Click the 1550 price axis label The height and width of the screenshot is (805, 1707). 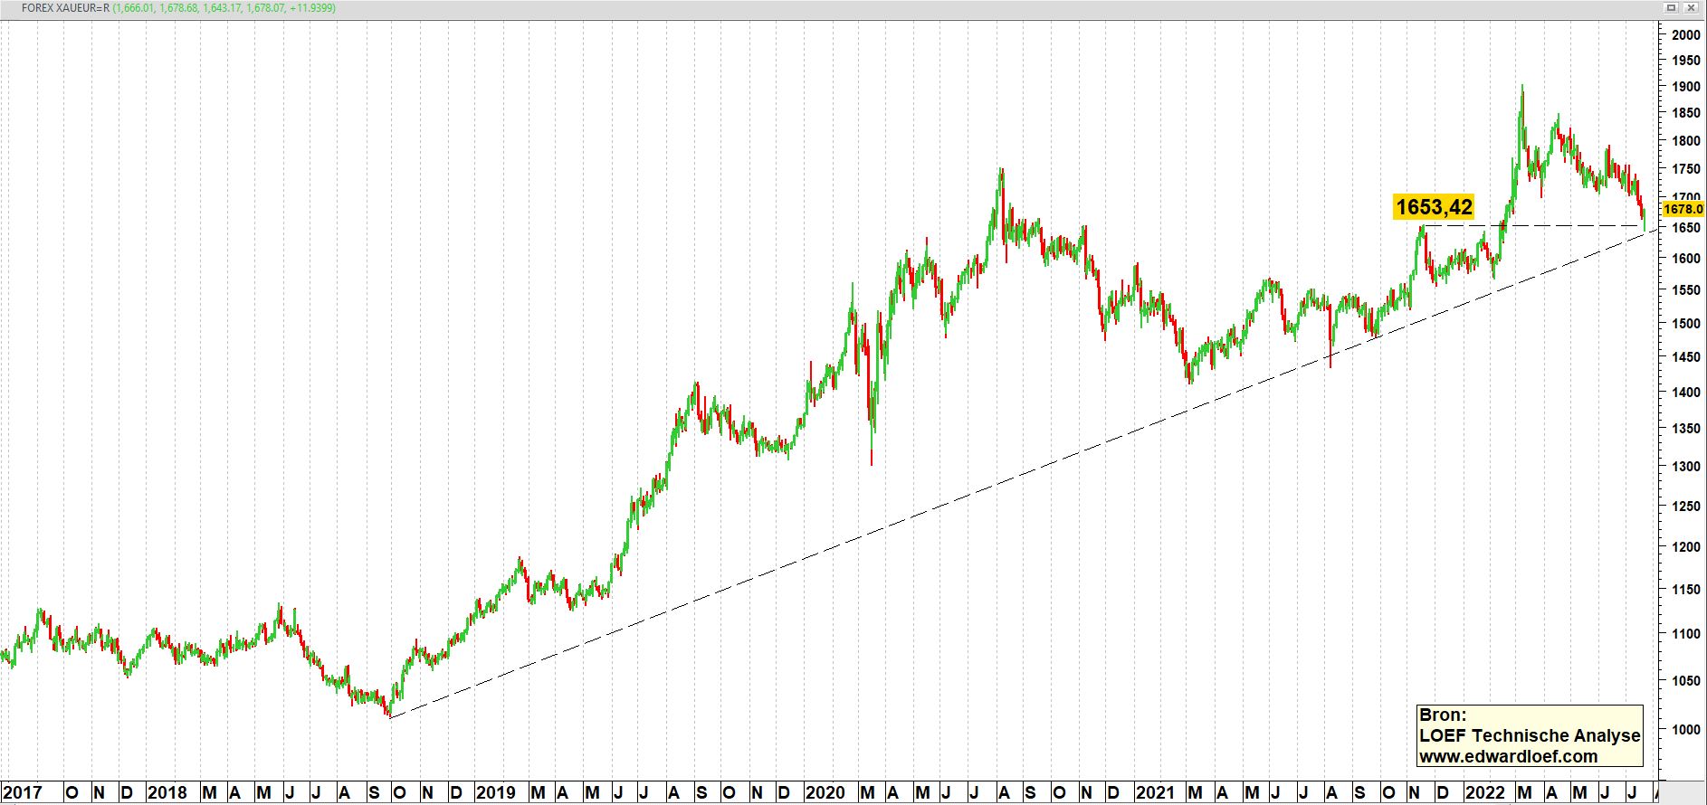pos(1686,290)
